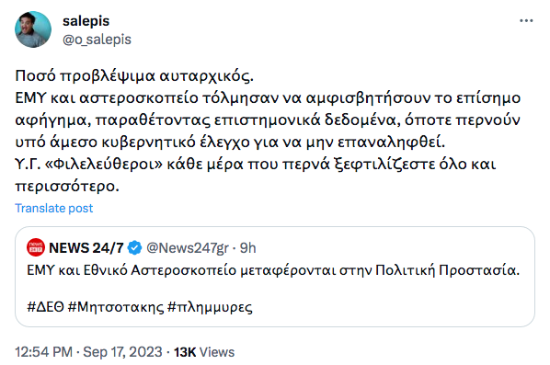Click the 9h timestamp of quoted post
This screenshot has height=365, width=550.
pyautogui.click(x=247, y=248)
